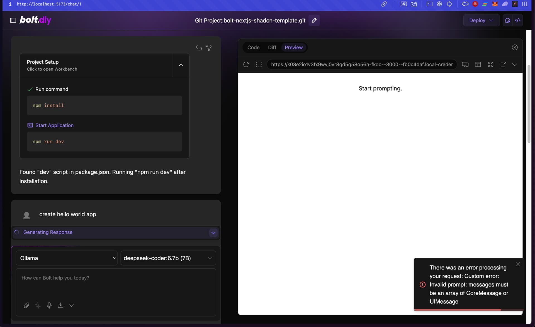
Task: Open the deepseek-coder model dropdown
Action: point(168,258)
